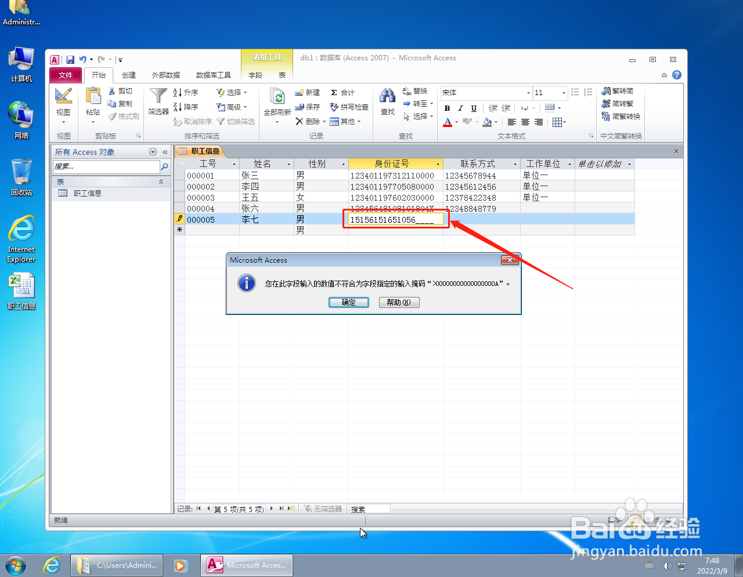Click the text highlight color tool

click(467, 122)
